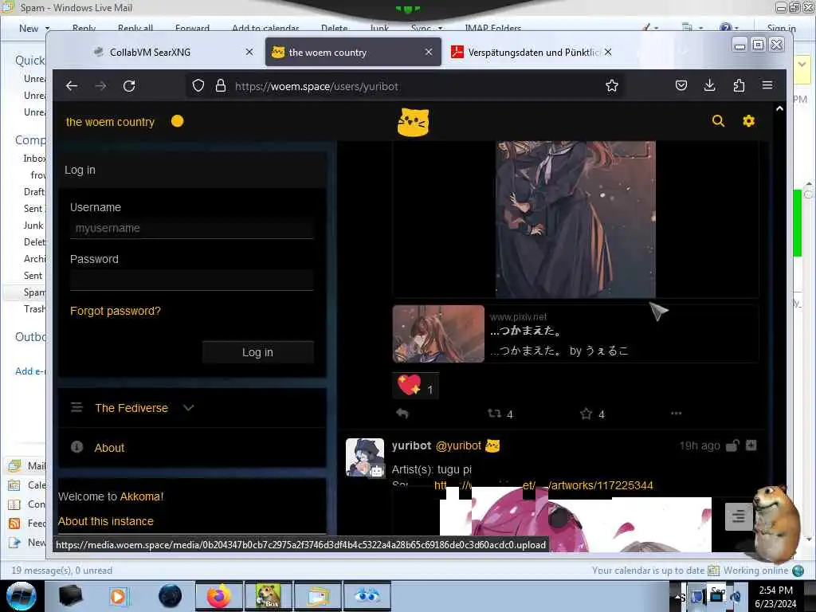The height and width of the screenshot is (612, 816).
Task: Open more options ellipsis on post
Action: coord(676,414)
